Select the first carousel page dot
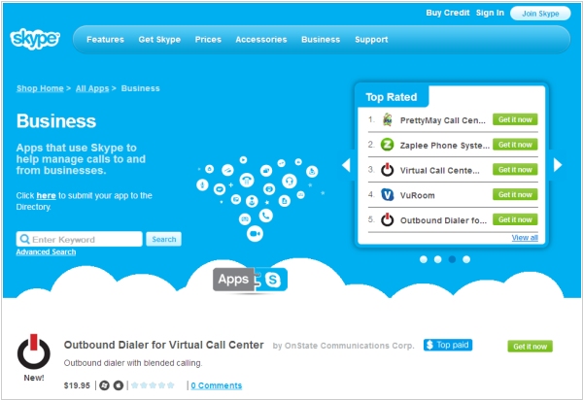 [423, 259]
